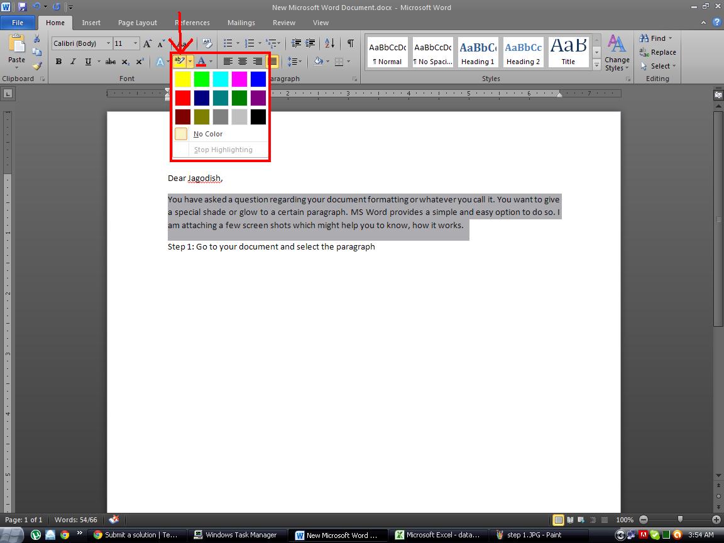Open the Page Layout tab

coord(137,23)
